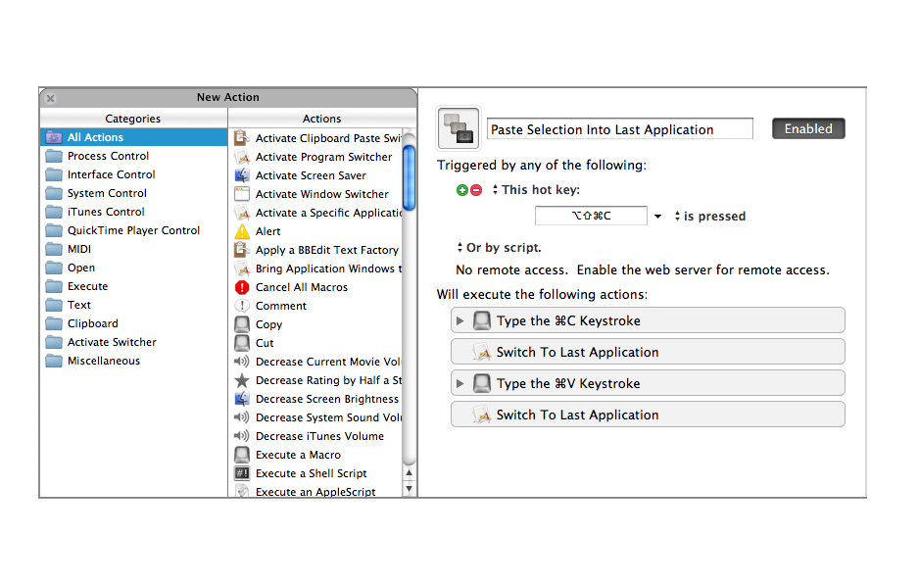The height and width of the screenshot is (586, 919).
Task: Click the second Switch To Last Application action
Action: coord(648,415)
